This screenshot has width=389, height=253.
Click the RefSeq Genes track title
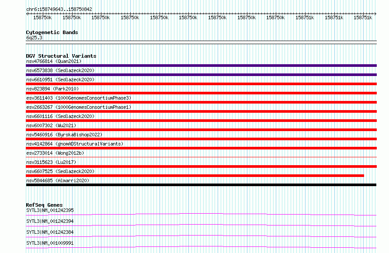pos(44,205)
